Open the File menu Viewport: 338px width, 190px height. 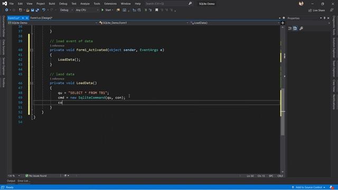[12, 4]
